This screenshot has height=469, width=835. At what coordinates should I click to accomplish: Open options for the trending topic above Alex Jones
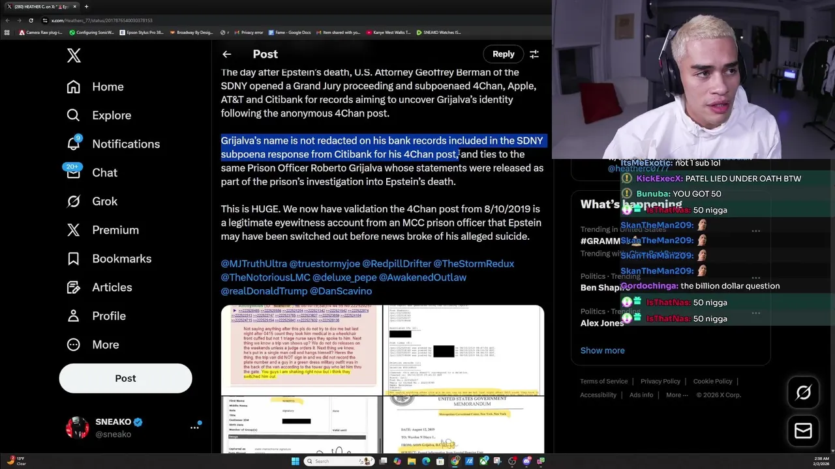755,277
